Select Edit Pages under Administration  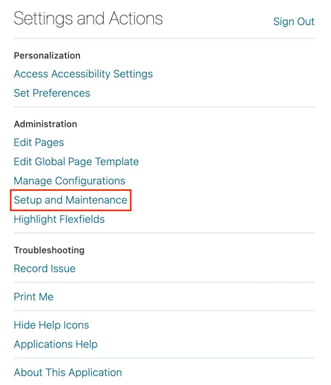click(39, 142)
